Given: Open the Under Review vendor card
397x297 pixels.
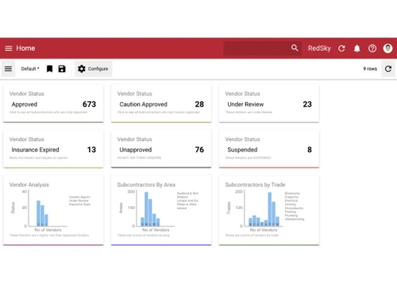Looking at the screenshot, I should (269, 104).
